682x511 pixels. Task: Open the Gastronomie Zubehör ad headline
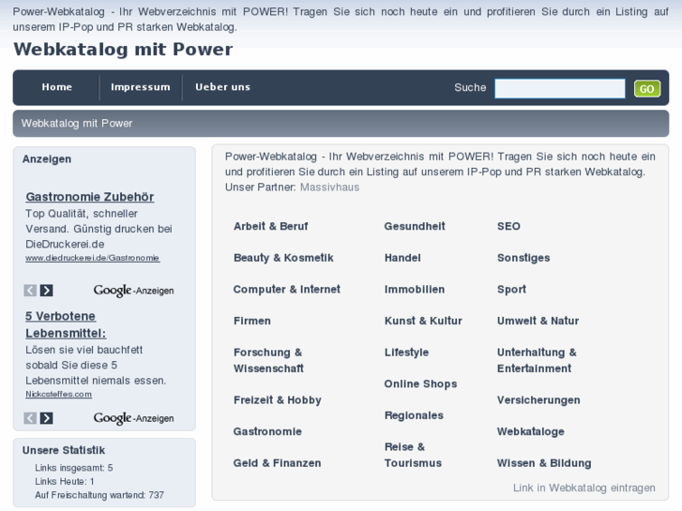[x=90, y=197]
